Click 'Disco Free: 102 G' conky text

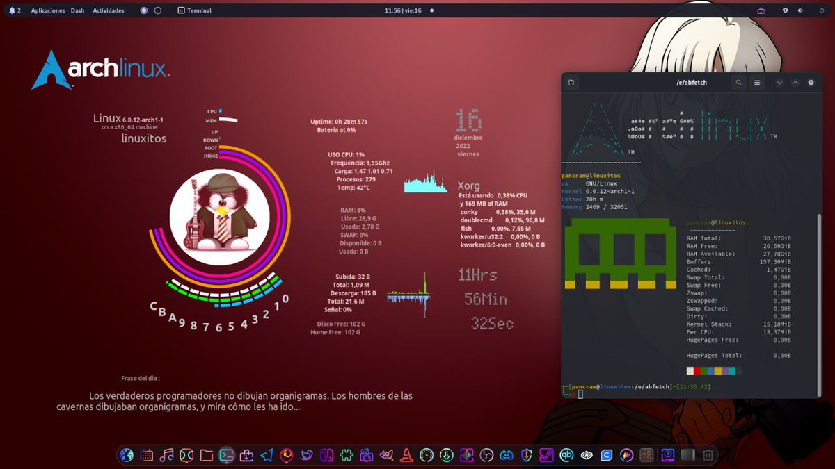pos(341,324)
